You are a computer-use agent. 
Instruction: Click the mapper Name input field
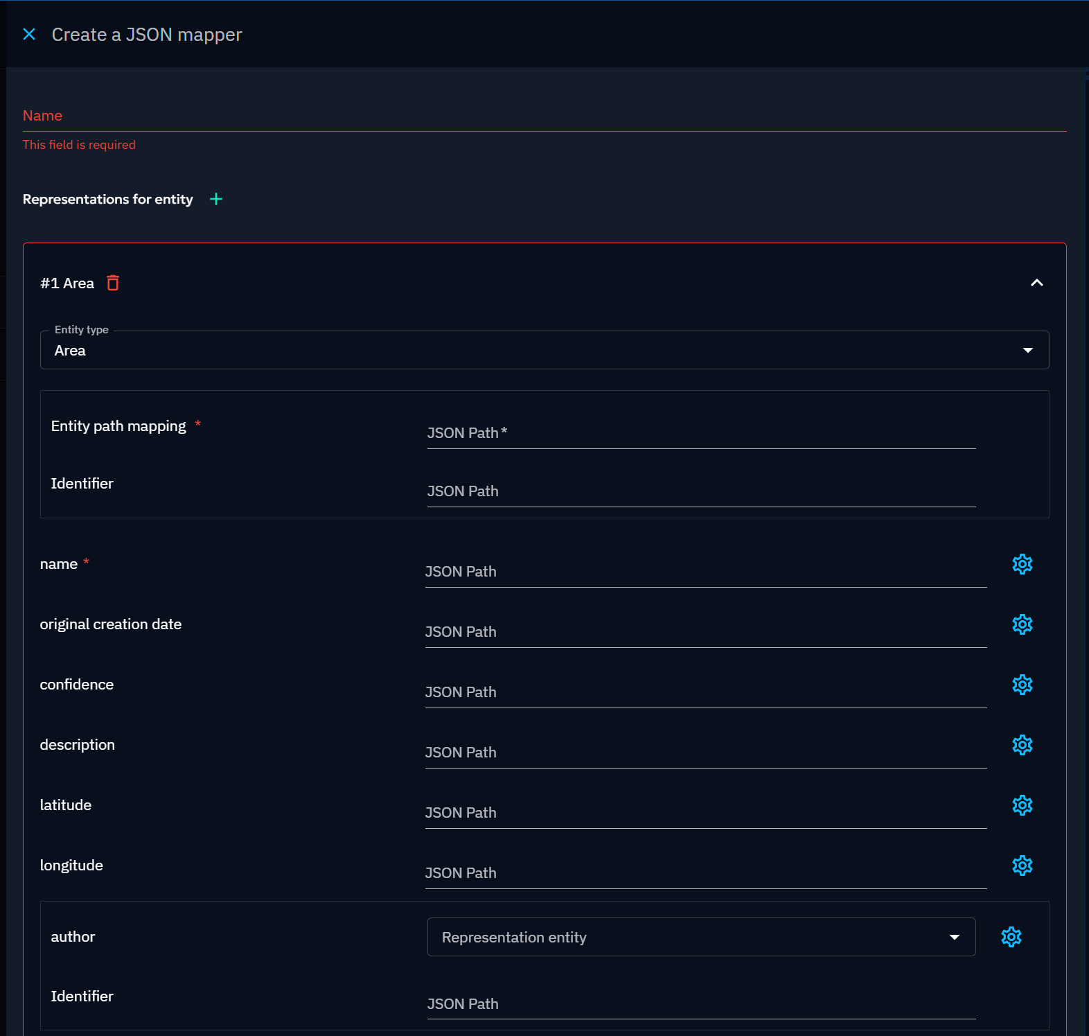tap(544, 116)
